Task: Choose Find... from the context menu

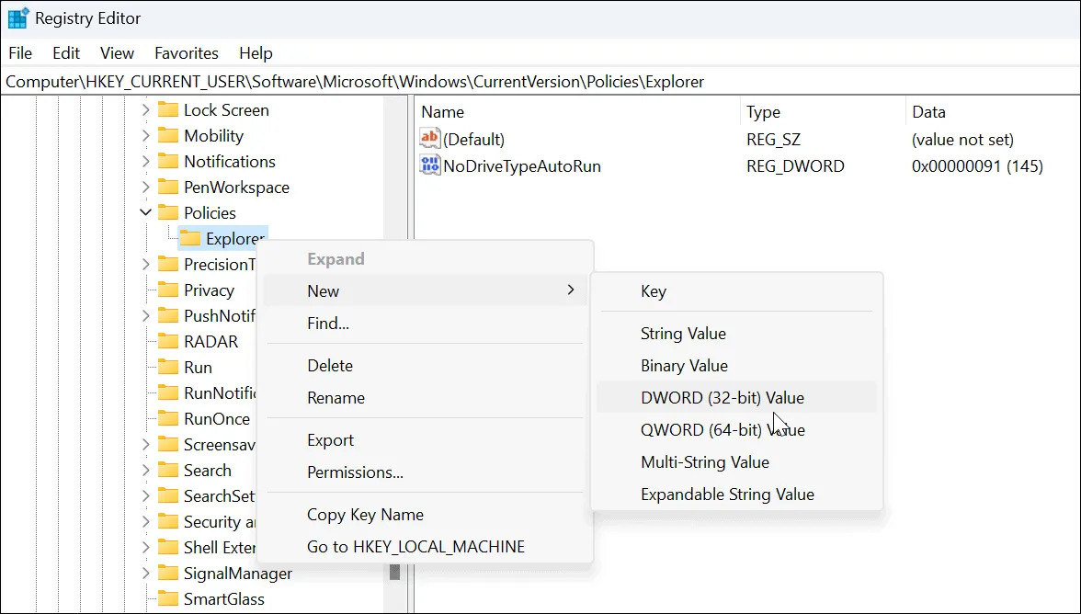Action: pos(425,324)
